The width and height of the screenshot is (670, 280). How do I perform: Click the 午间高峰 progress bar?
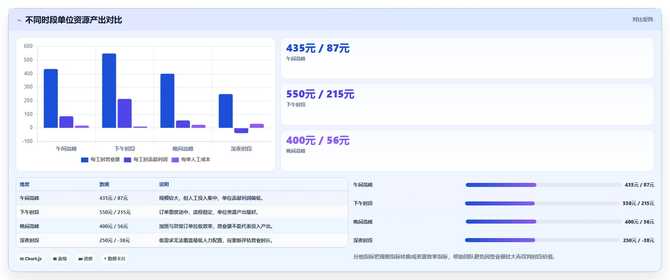pyautogui.click(x=543, y=185)
